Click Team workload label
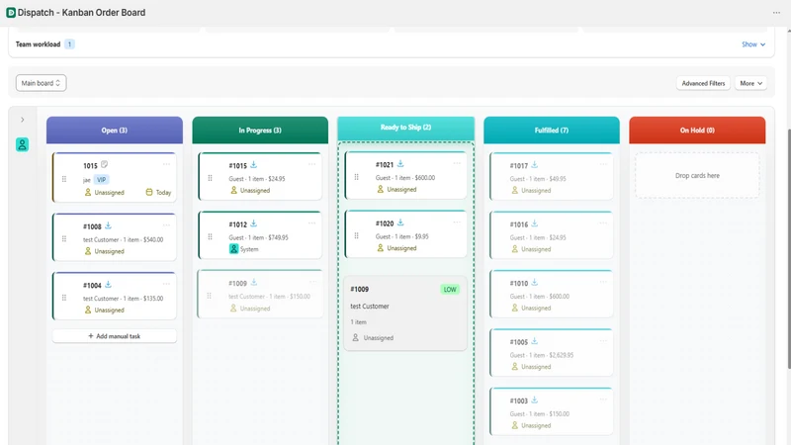This screenshot has width=791, height=445. [x=38, y=44]
